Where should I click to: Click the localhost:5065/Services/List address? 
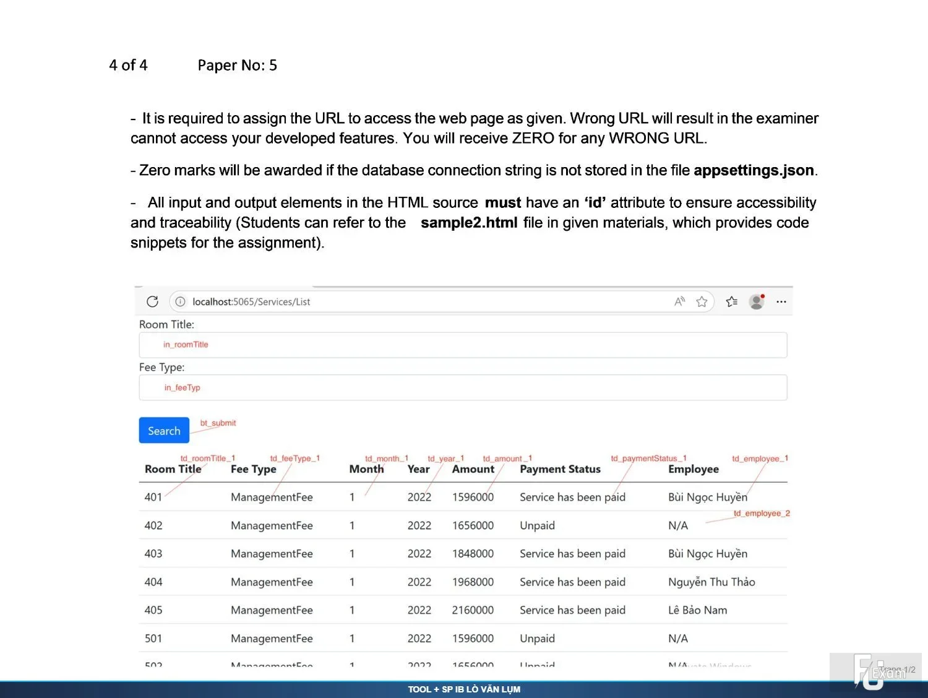(251, 302)
